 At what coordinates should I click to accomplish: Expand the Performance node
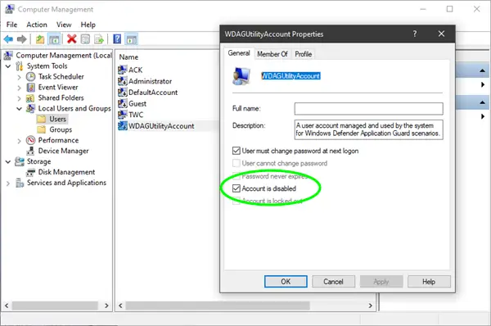[19, 141]
